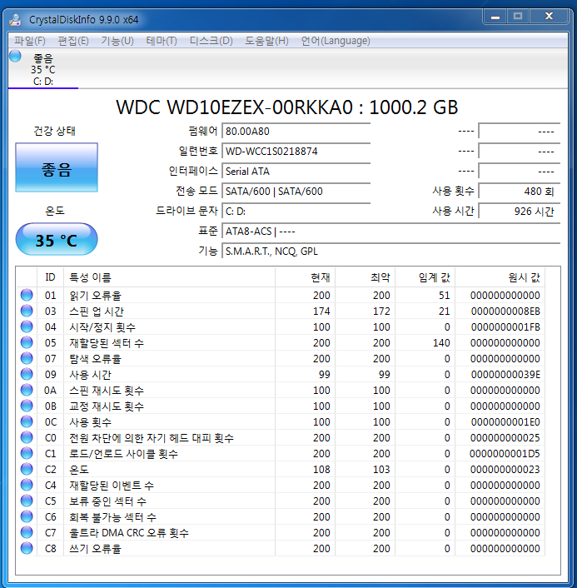
Task: Click the 좋음 health status button
Action: 57,167
